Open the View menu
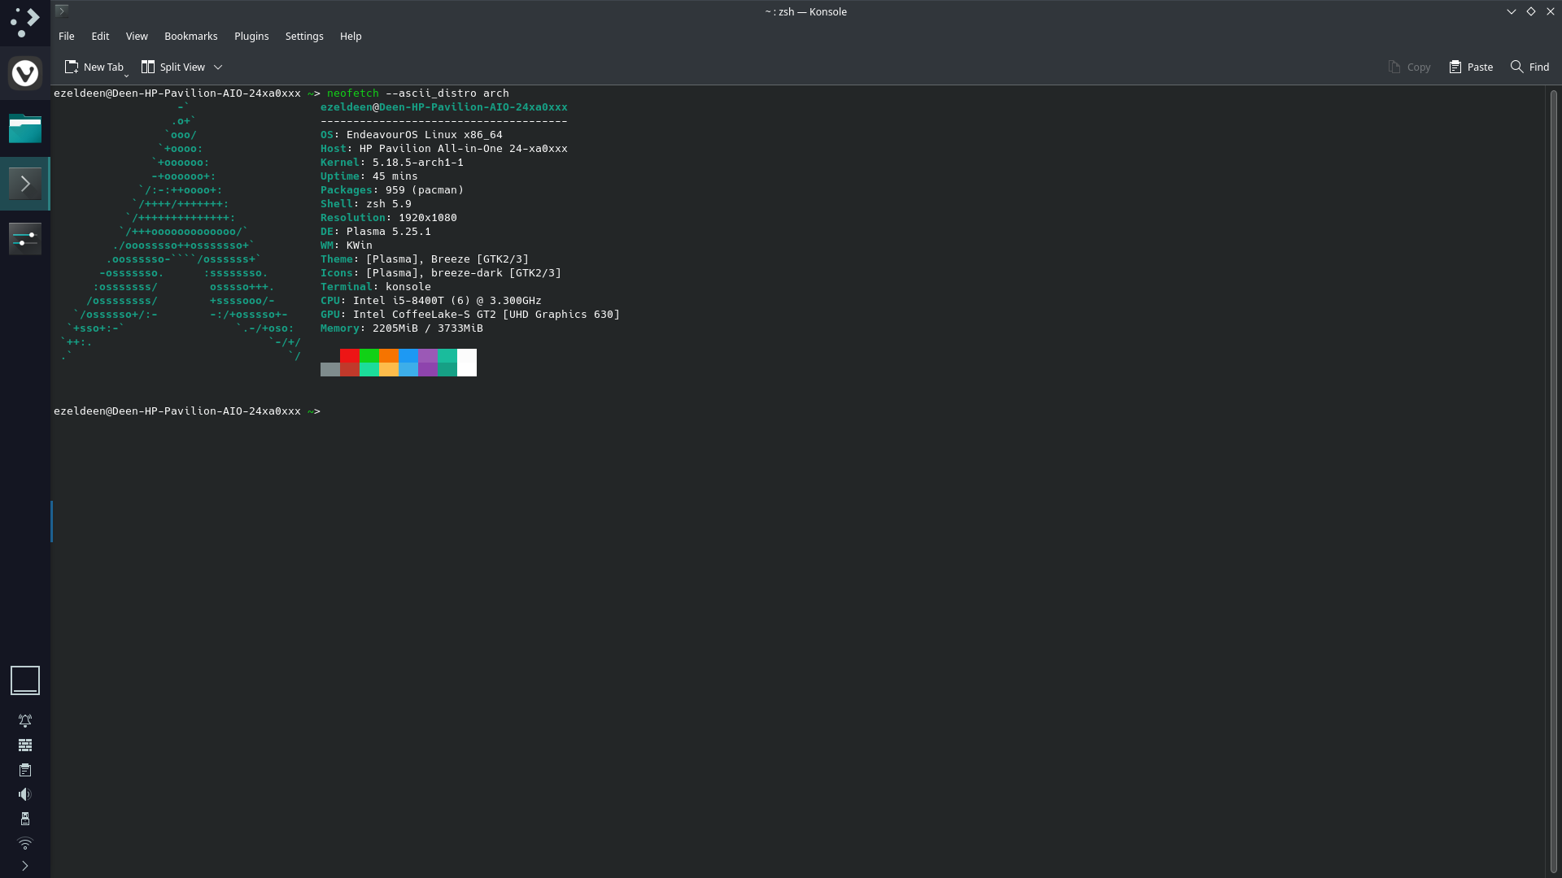 [137, 36]
